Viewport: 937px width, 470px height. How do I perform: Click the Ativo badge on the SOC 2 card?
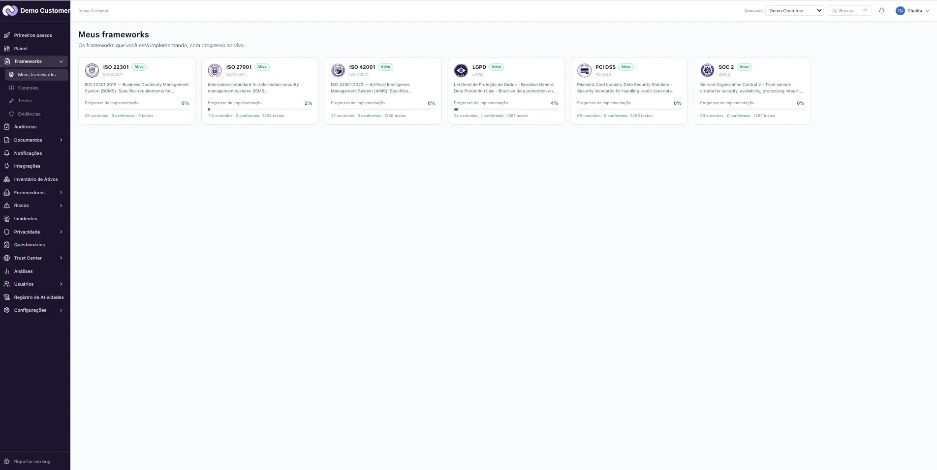(x=744, y=67)
